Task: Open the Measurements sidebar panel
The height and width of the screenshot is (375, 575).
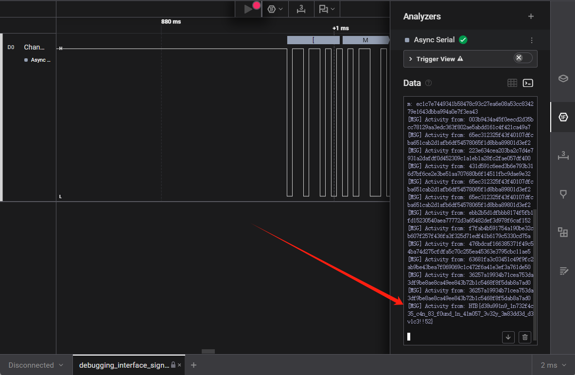Action: [563, 155]
